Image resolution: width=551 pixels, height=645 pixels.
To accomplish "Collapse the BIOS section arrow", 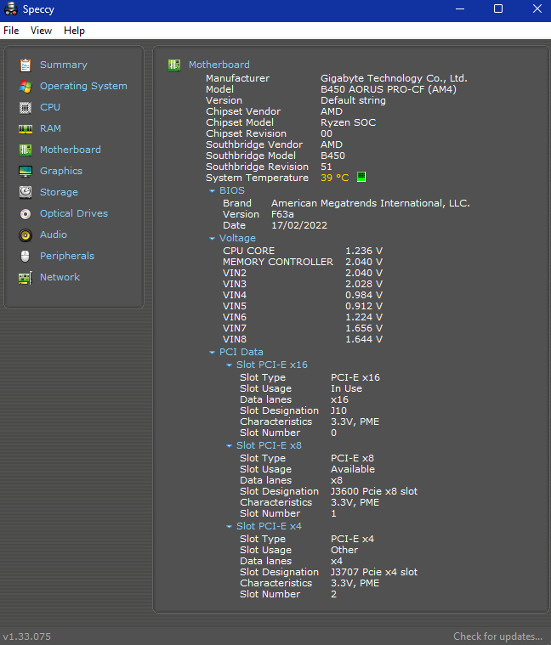I will 212,191.
